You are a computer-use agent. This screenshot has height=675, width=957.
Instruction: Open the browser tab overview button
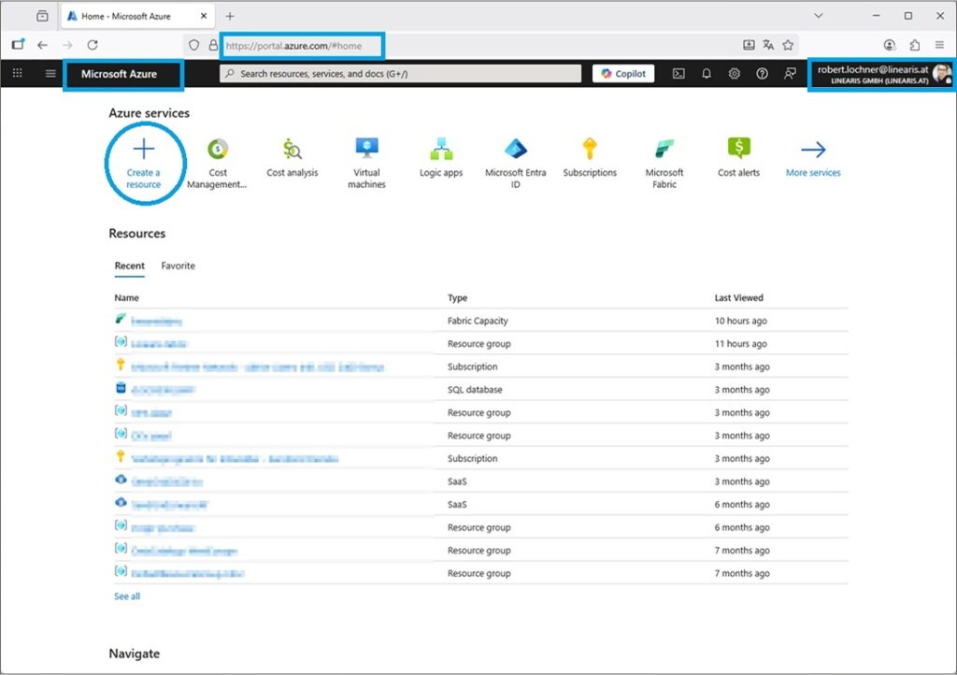pyautogui.click(x=42, y=16)
